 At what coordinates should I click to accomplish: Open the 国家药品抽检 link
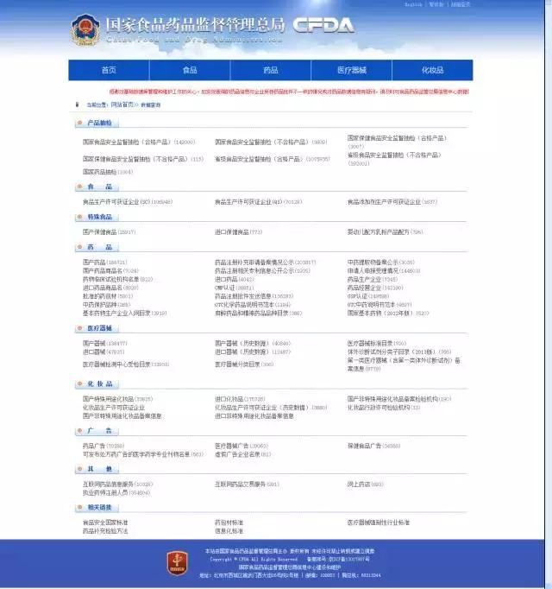[x=108, y=172]
